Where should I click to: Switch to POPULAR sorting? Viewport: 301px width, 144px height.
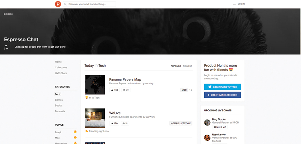tap(176, 66)
